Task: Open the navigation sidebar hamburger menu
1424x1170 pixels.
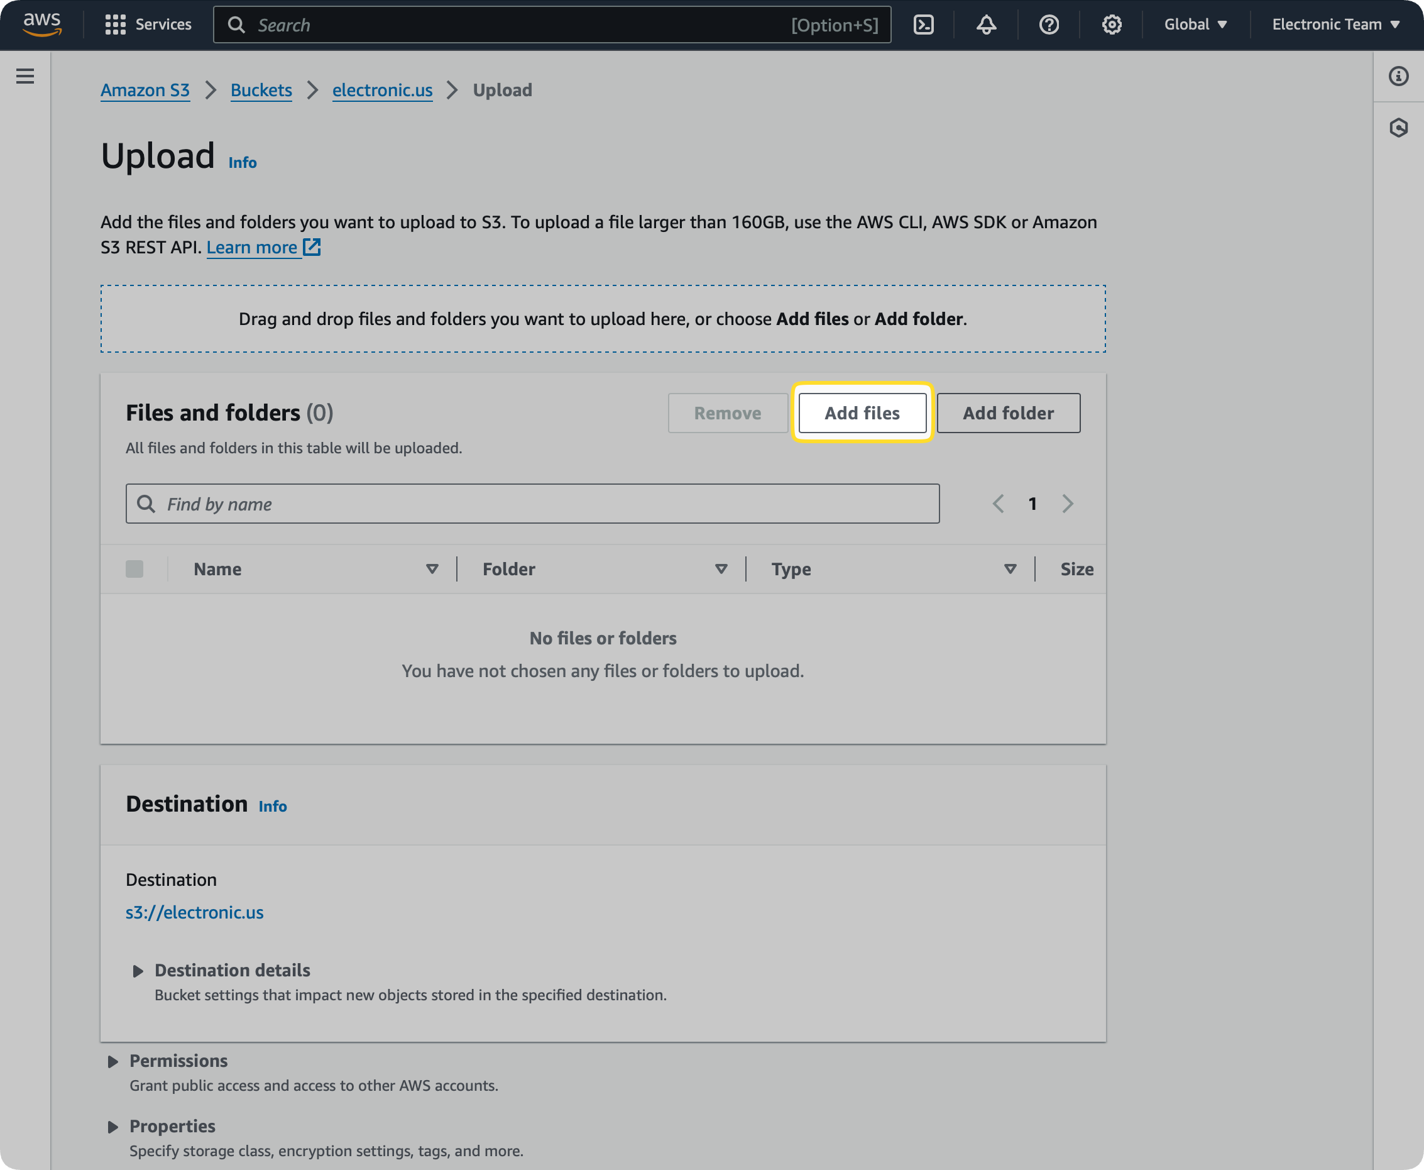Action: coord(25,76)
